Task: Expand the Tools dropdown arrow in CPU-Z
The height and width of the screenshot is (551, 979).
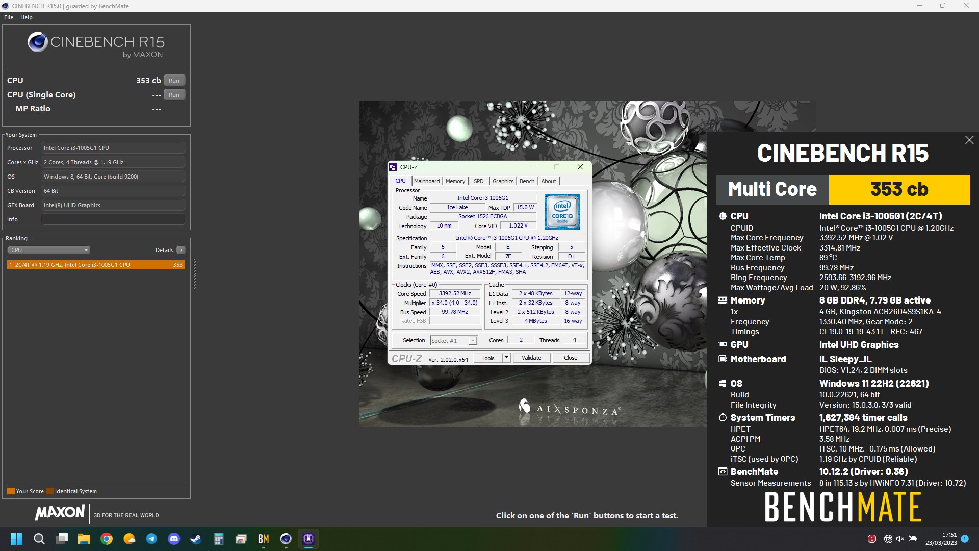Action: point(506,358)
